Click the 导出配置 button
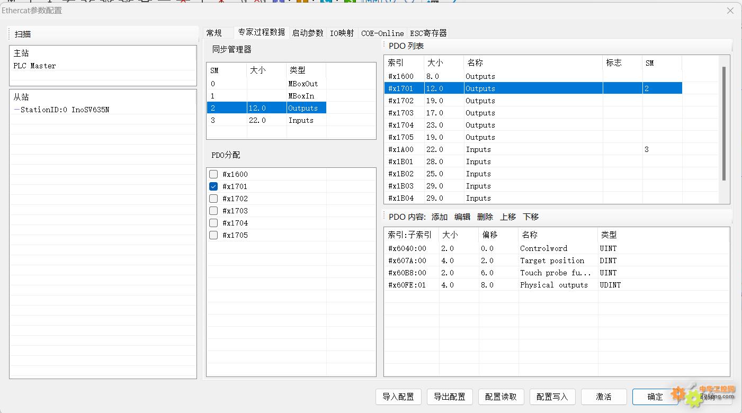 click(x=450, y=397)
